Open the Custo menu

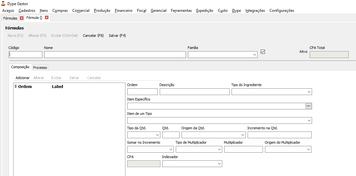pyautogui.click(x=223, y=11)
